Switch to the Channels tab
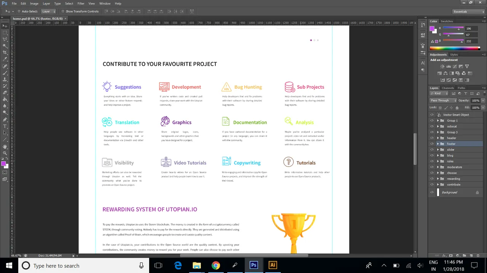Viewport: 487px width, 273px height. (448, 88)
